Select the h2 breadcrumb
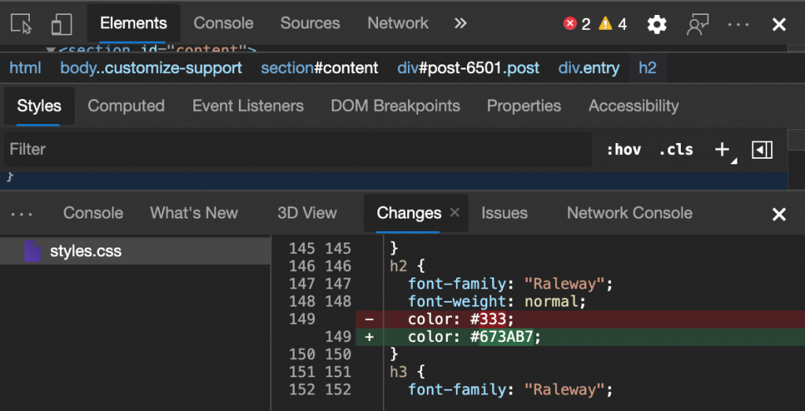The width and height of the screenshot is (805, 411). pyautogui.click(x=648, y=68)
